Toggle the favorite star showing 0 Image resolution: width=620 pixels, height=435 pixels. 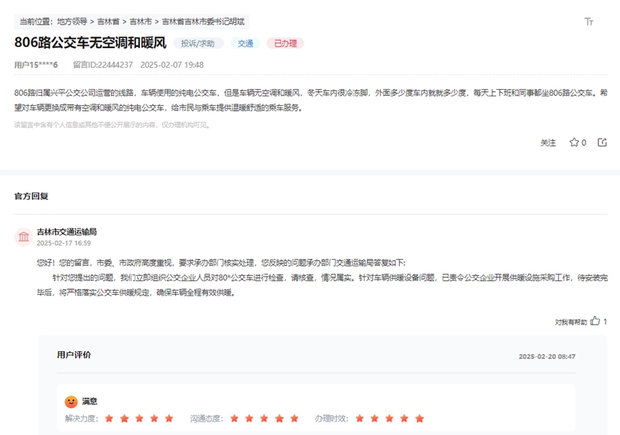(x=576, y=143)
